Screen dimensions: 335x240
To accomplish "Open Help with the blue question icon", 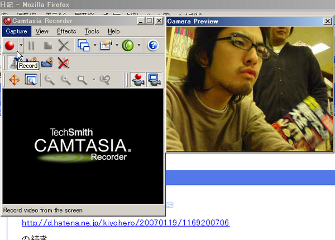I will point(153,46).
